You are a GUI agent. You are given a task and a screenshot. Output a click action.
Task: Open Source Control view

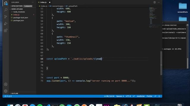6,17
